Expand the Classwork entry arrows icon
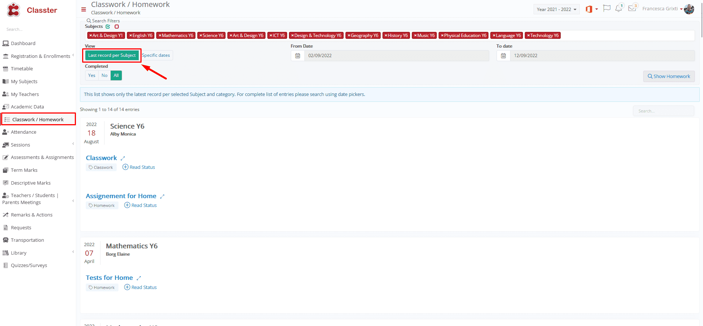 tap(123, 158)
